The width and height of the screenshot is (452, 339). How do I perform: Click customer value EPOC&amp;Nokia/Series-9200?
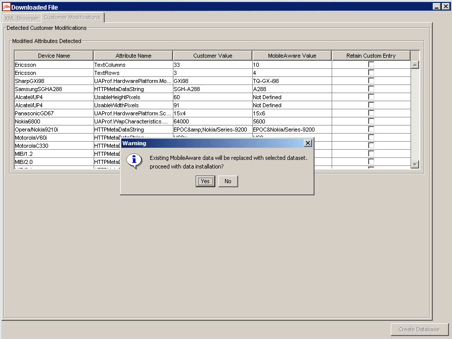point(213,129)
